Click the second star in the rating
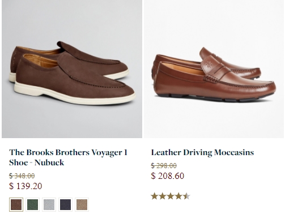The image size is (285, 214). click(163, 196)
